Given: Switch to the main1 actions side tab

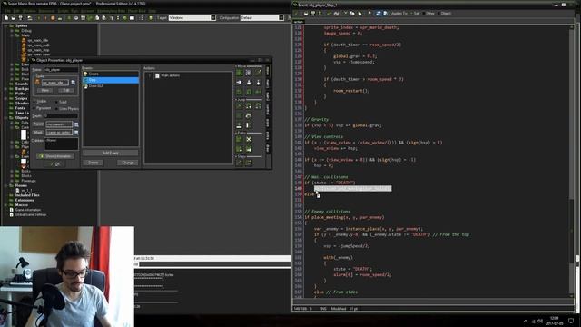Looking at the screenshot, I should [268, 83].
